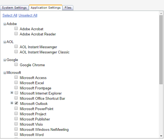
Task: Click the 'Google Chrome' label text
Action: pyautogui.click(x=32, y=65)
